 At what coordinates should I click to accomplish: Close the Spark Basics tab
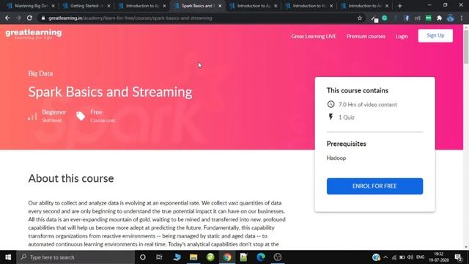coord(220,6)
